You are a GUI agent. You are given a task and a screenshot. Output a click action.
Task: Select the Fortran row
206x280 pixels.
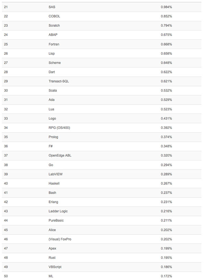[102, 44]
